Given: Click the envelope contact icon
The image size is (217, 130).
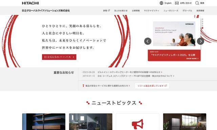Looking at the screenshot, I should (177, 3).
